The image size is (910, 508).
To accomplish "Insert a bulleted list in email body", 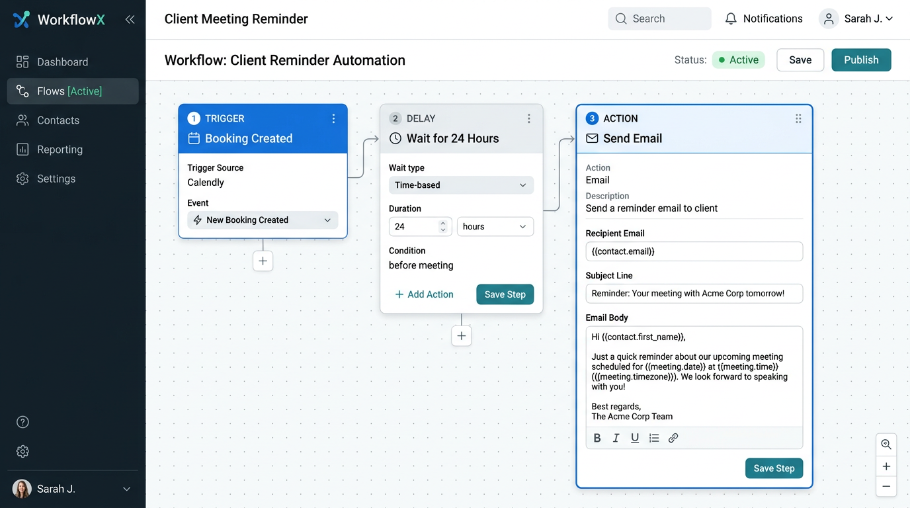I will 654,438.
